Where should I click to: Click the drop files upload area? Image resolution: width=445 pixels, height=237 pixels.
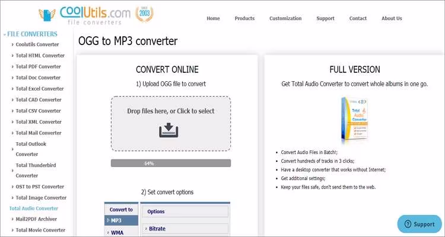click(170, 124)
